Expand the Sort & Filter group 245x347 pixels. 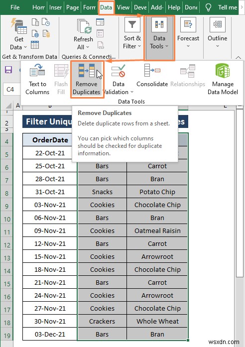pos(132,33)
